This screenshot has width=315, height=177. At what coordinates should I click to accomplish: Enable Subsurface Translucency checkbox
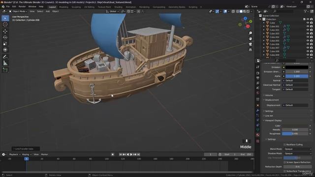pos(284,171)
